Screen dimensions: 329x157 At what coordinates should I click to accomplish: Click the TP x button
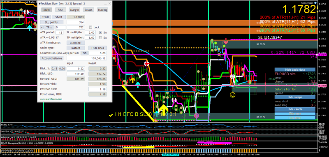pos(49,27)
